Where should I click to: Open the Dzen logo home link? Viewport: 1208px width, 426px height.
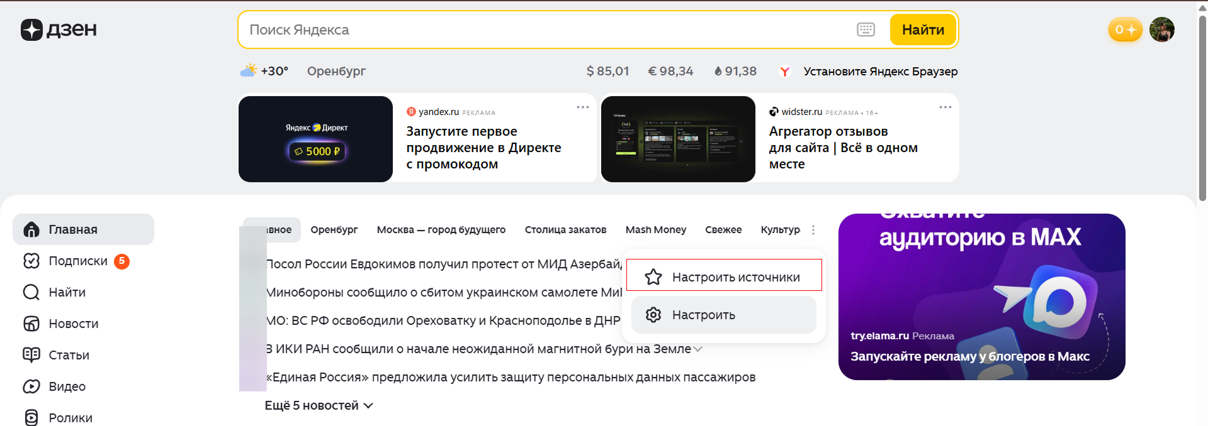(x=59, y=30)
